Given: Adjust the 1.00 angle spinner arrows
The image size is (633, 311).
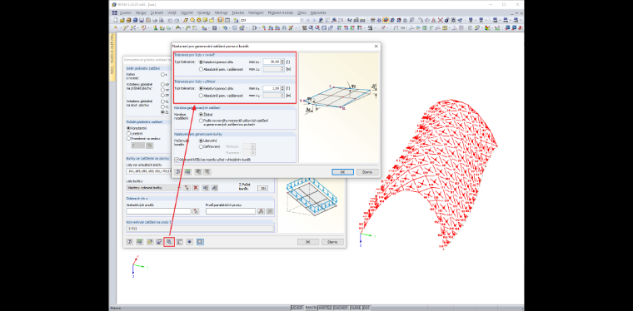Looking at the screenshot, I should tap(282, 88).
